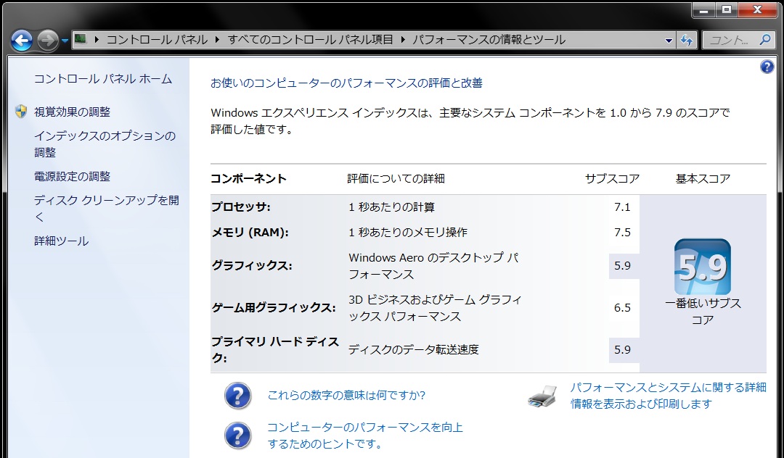784x458 pixels.
Task: Maximize the control panel window
Action: click(727, 10)
